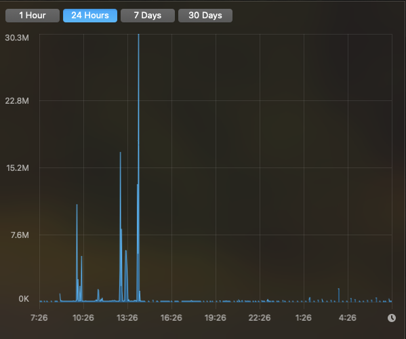
Task: Switch graph to 1 Hour range
Action: coord(33,16)
